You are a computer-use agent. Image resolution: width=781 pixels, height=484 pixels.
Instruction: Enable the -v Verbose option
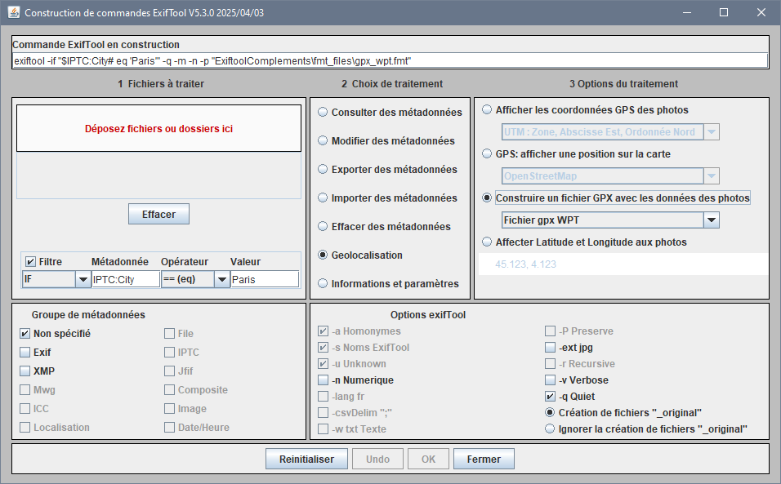[550, 380]
